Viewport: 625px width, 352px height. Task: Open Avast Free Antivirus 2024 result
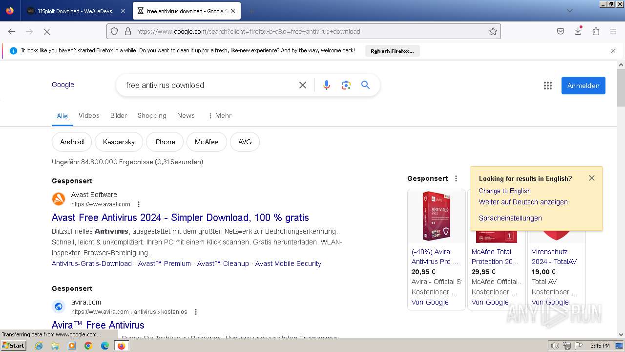(x=180, y=218)
